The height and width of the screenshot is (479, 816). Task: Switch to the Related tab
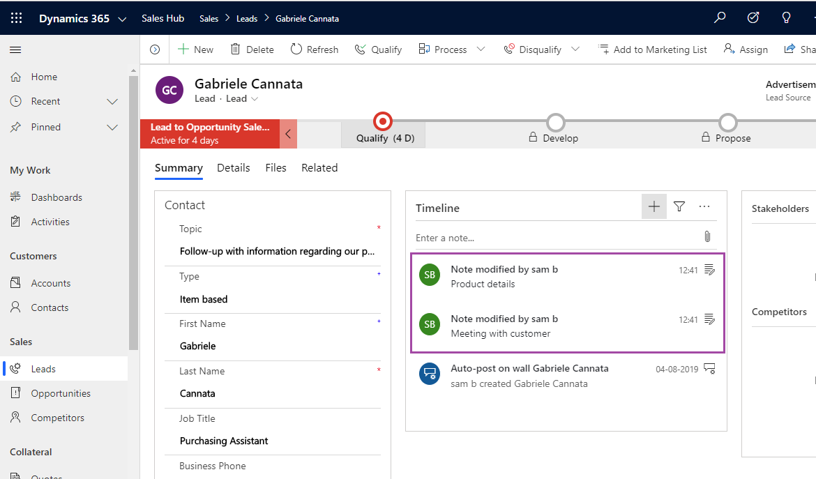(x=319, y=168)
